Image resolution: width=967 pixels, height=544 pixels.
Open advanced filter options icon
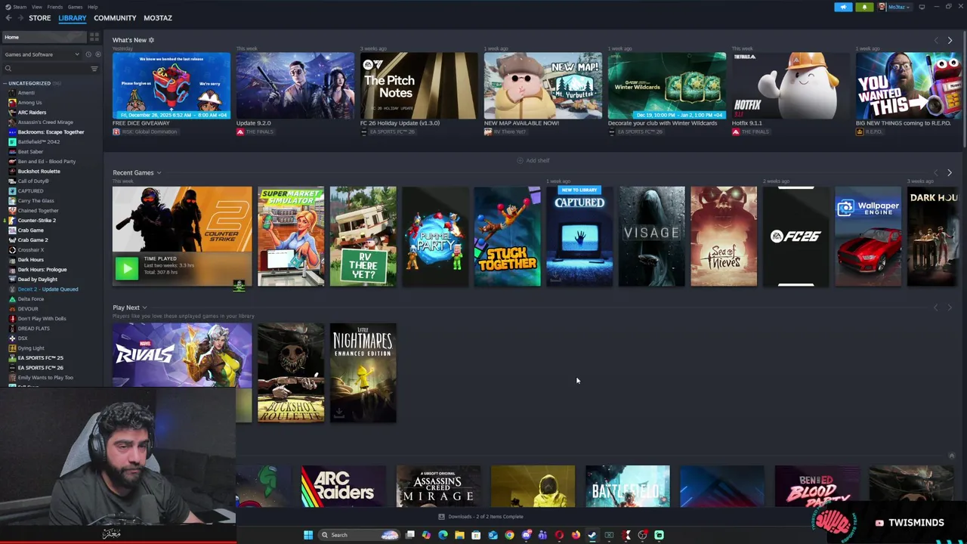point(94,69)
